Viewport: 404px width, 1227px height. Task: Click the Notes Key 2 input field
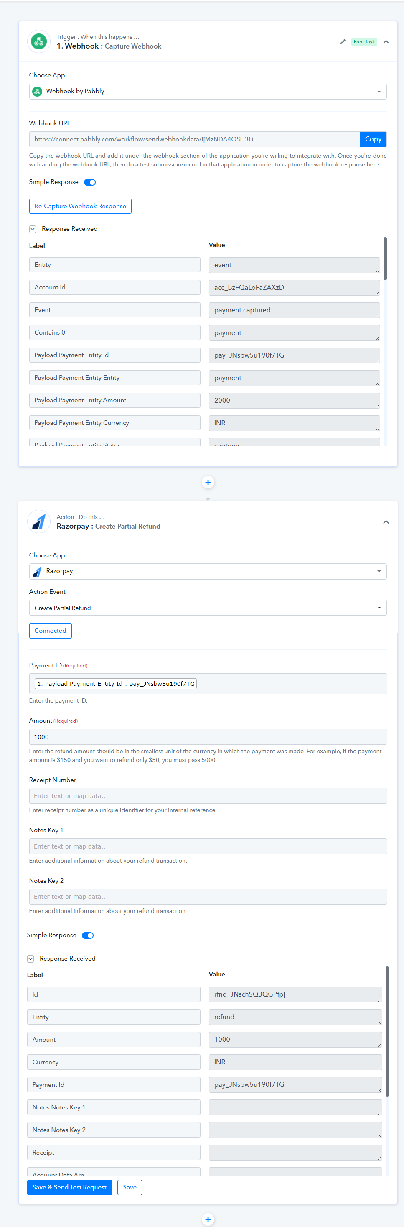[x=208, y=897]
